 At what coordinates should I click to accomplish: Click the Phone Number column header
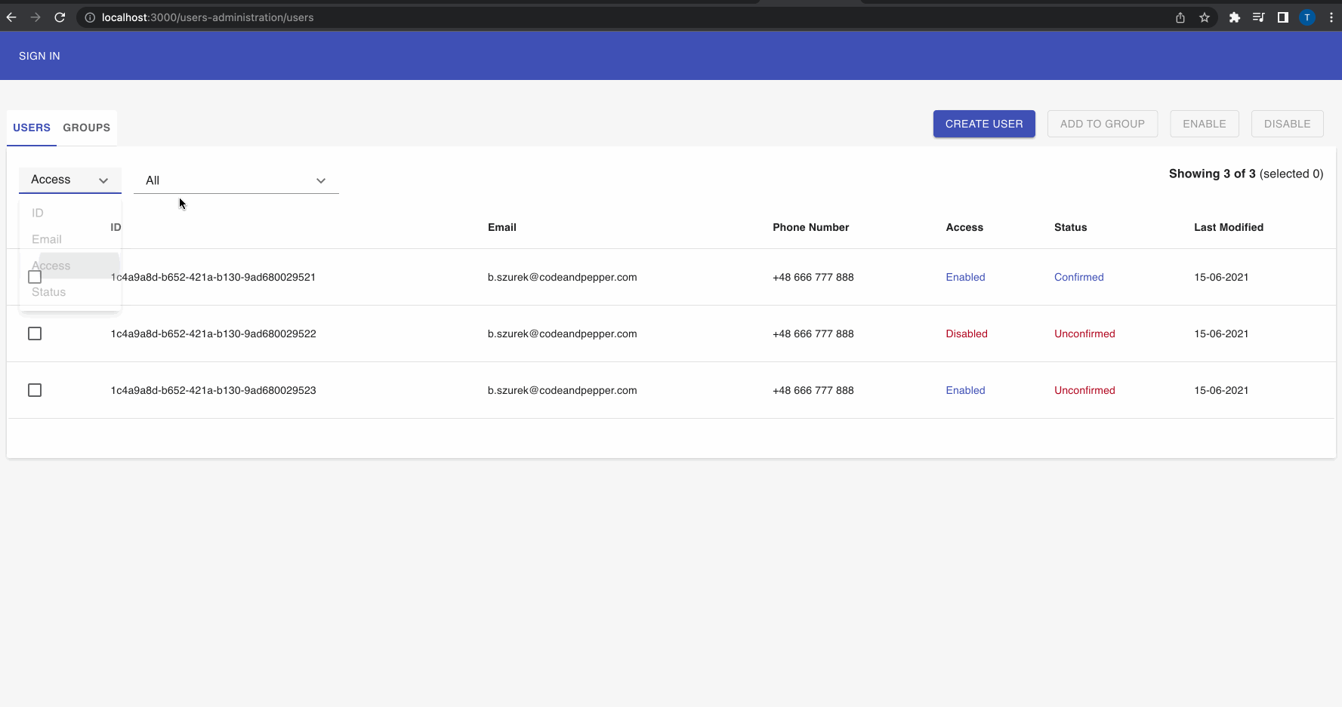coord(811,227)
